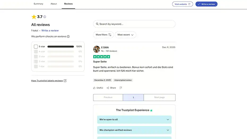This screenshot has height=139, width=247.
Task: Click the rating info icon beside 3.7
Action: [45, 17]
